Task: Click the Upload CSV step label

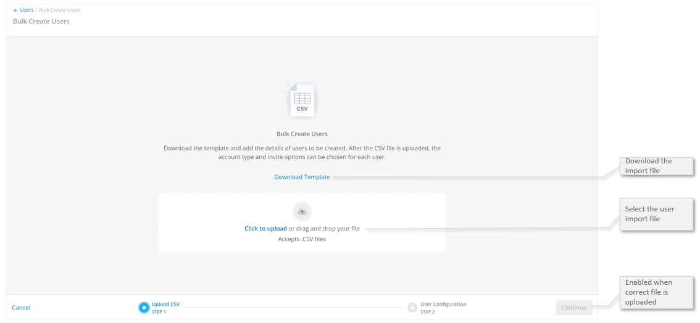Action: 165,305
